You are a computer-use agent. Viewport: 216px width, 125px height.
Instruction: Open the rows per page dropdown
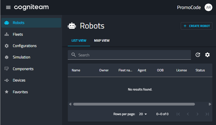(x=143, y=114)
